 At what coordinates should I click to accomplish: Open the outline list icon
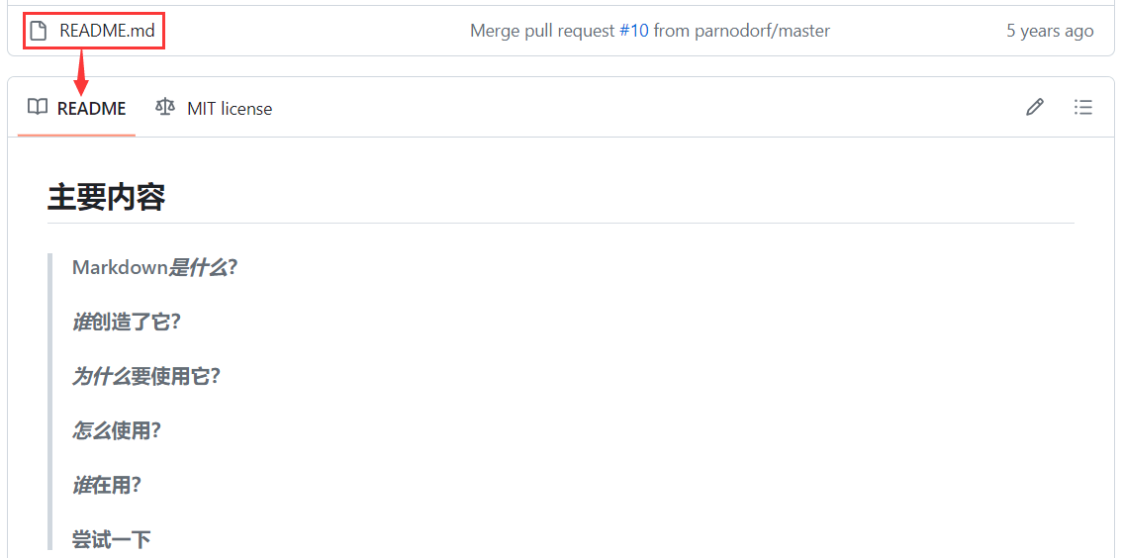tap(1083, 108)
